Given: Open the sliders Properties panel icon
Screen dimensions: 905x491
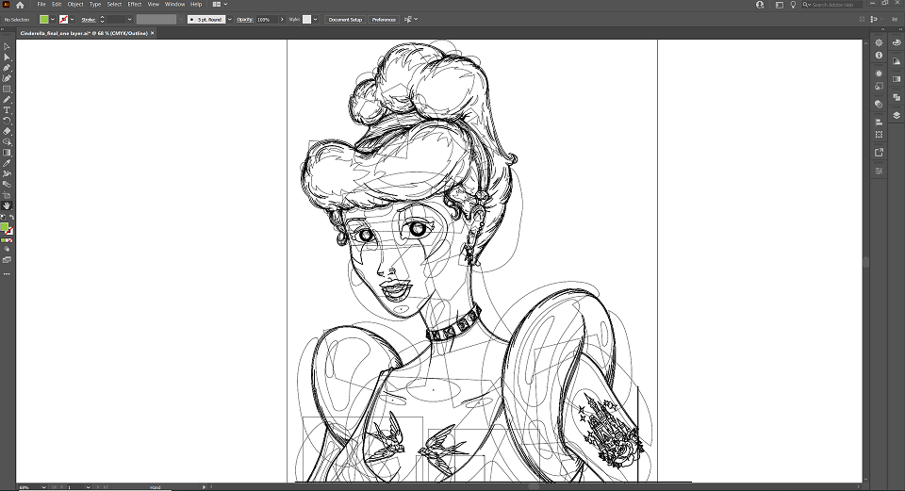Looking at the screenshot, I should pos(879,171).
